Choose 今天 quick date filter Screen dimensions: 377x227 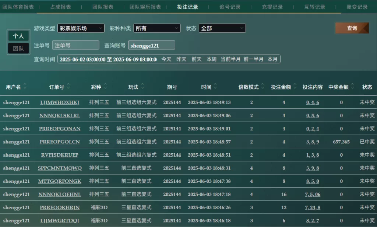point(166,59)
